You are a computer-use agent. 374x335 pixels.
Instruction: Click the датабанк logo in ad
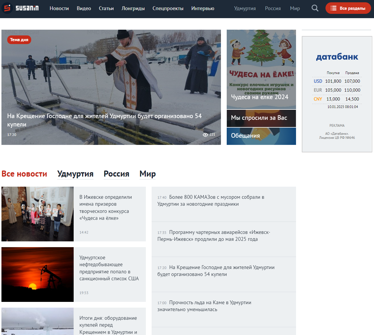(x=337, y=57)
